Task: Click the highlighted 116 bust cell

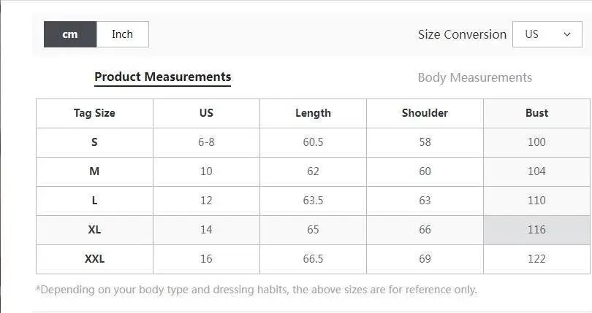Action: 536,230
